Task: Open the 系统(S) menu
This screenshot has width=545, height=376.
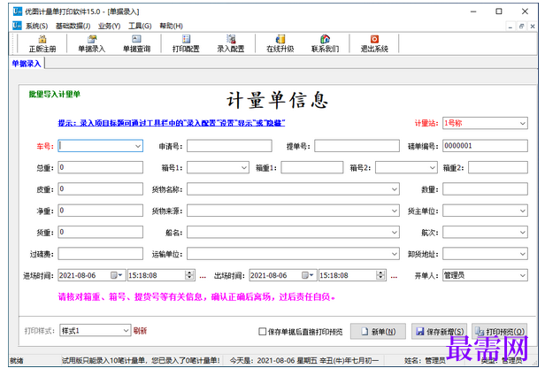Action: pyautogui.click(x=36, y=26)
